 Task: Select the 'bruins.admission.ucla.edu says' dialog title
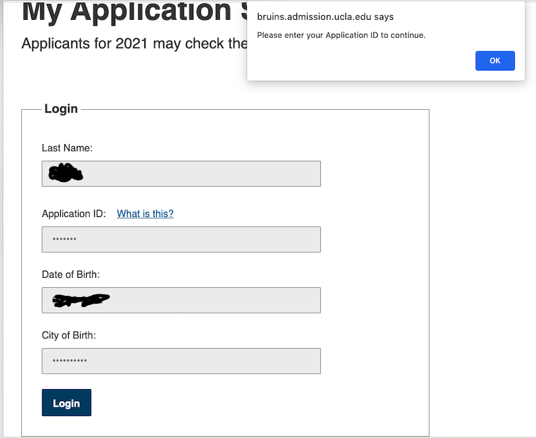325,17
